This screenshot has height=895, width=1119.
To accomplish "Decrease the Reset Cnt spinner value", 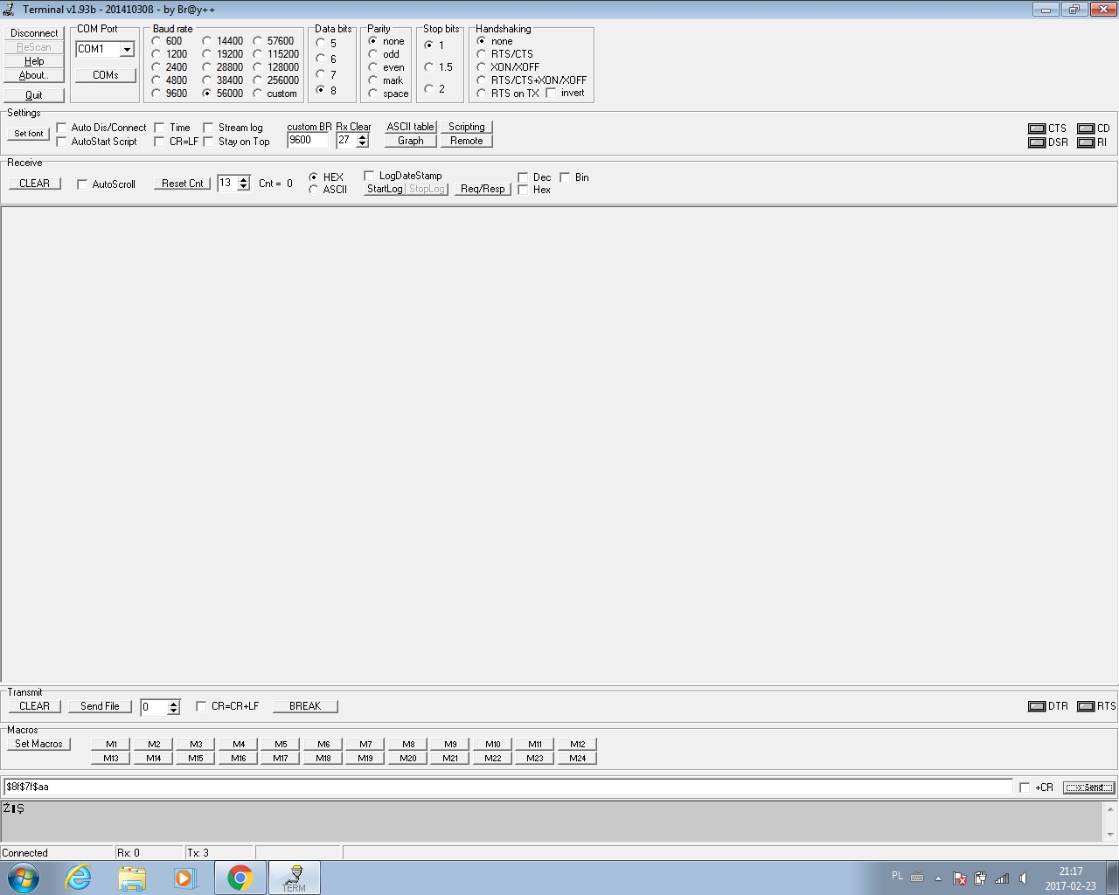I will 243,187.
